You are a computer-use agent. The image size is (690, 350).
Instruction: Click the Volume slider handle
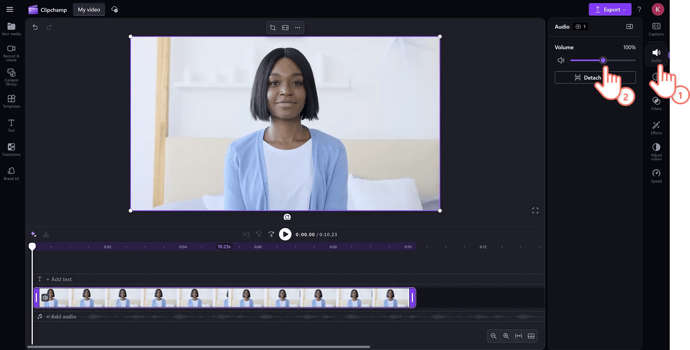603,60
